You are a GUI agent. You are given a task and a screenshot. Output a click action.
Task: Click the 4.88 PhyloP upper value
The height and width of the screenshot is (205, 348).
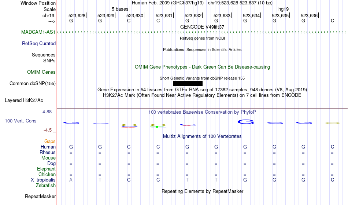(47, 112)
